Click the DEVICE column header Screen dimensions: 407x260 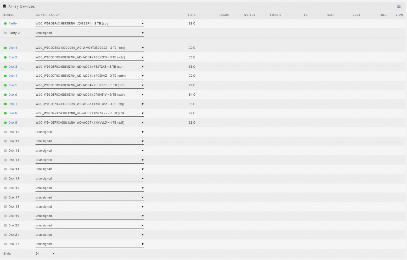click(x=9, y=15)
